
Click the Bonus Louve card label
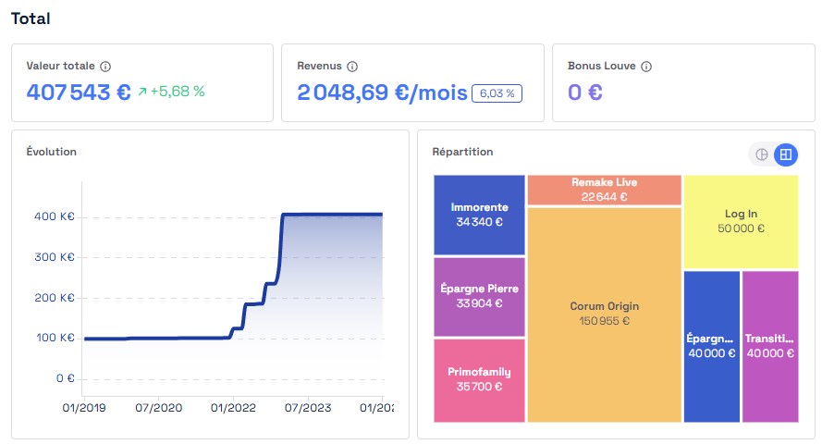tap(602, 66)
